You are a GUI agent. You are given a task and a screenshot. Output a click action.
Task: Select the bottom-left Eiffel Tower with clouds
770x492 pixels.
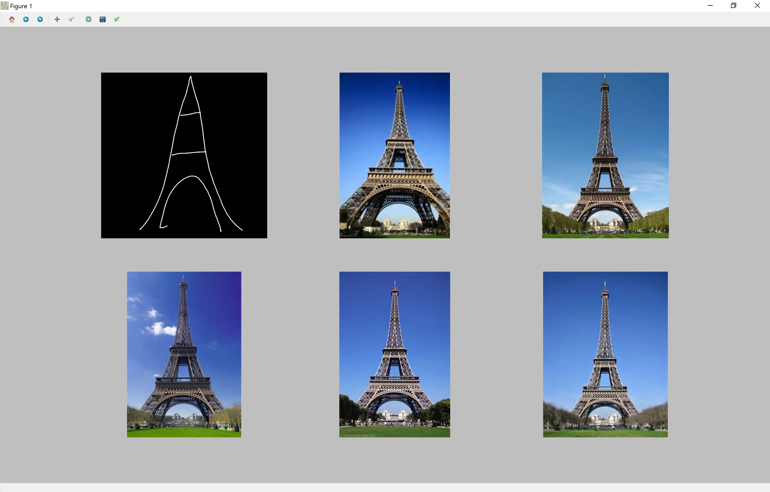pyautogui.click(x=184, y=354)
